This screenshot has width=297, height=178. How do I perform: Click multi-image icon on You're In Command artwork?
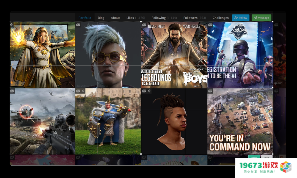coord(210,91)
